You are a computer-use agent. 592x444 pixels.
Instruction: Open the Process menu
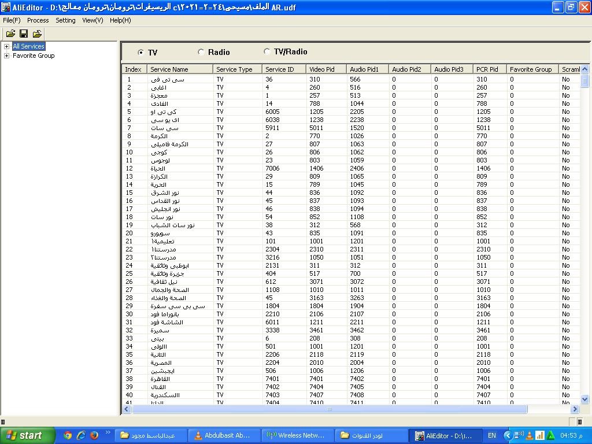click(x=38, y=20)
